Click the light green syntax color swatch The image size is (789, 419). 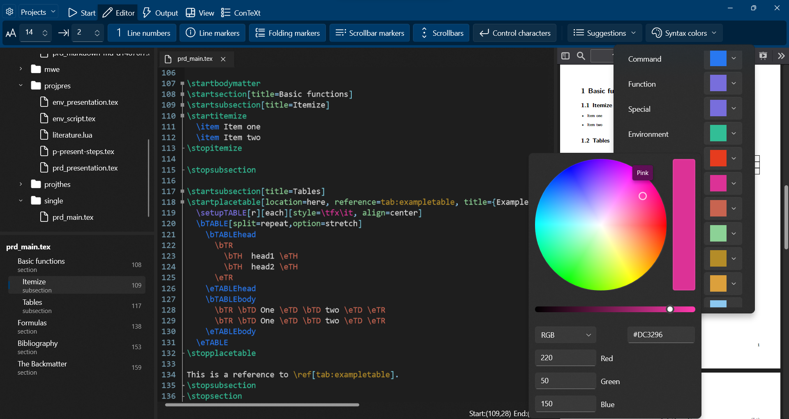pos(718,234)
